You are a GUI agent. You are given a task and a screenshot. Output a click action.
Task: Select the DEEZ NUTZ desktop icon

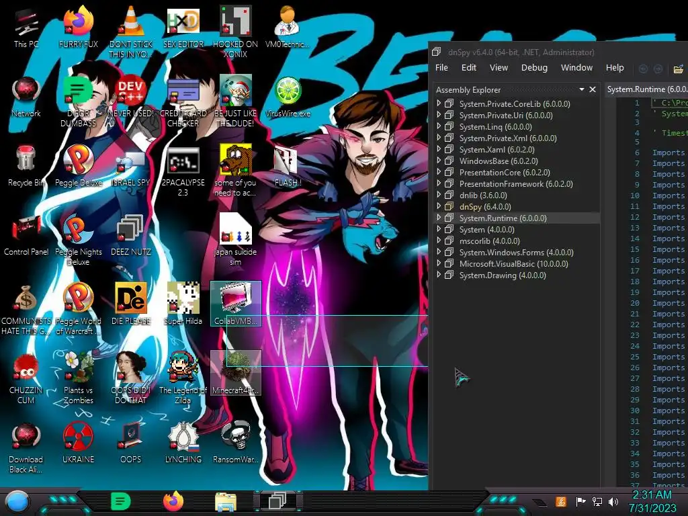131,235
